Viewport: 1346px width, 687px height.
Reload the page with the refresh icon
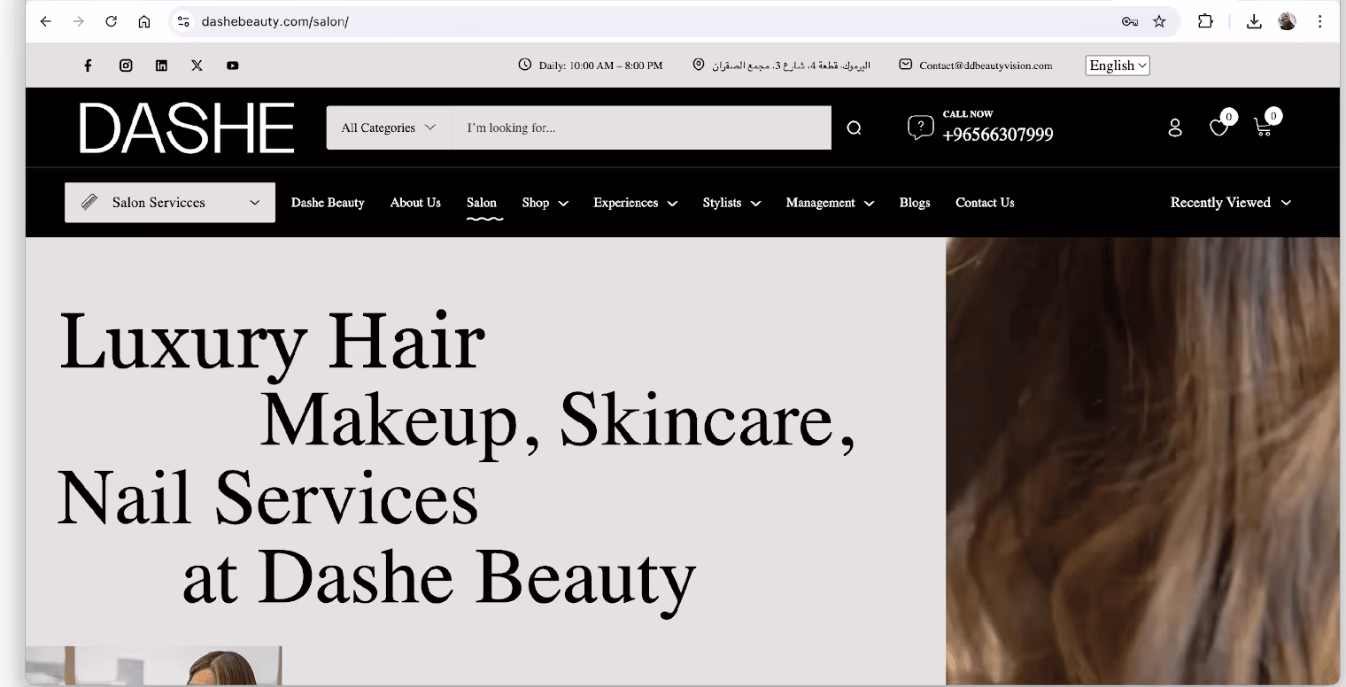[112, 21]
